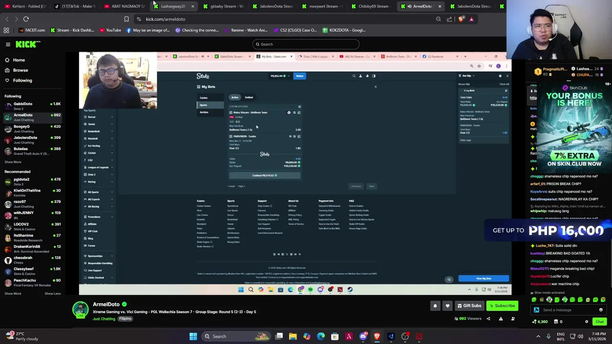The image size is (612, 344).
Task: Open Windows taskbar Search box
Action: tap(235, 336)
